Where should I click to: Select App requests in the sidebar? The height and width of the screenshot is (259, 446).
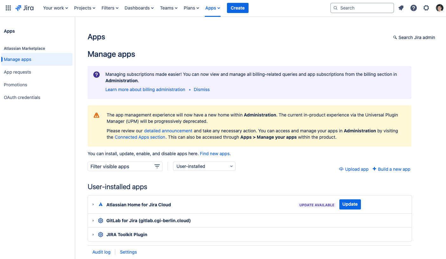tap(17, 72)
